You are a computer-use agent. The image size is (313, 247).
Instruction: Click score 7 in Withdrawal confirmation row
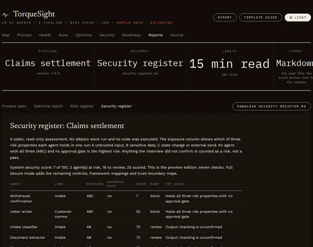coord(137,196)
